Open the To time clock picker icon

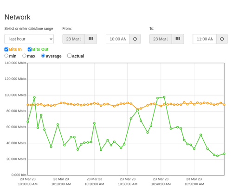coord(222,39)
